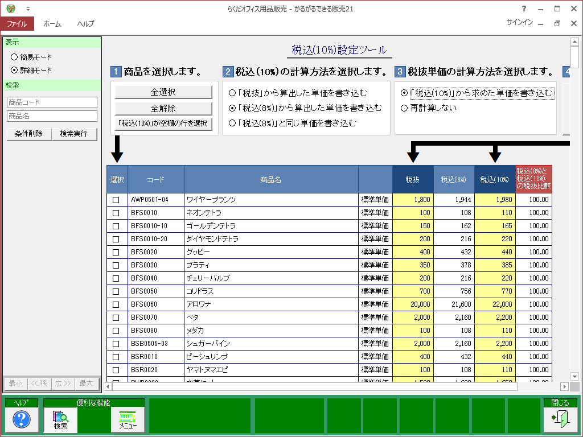This screenshot has height=437, width=583.
Task: Tick the checkbox for BSR0020 ヤマトヌマエビ
Action: 116,370
